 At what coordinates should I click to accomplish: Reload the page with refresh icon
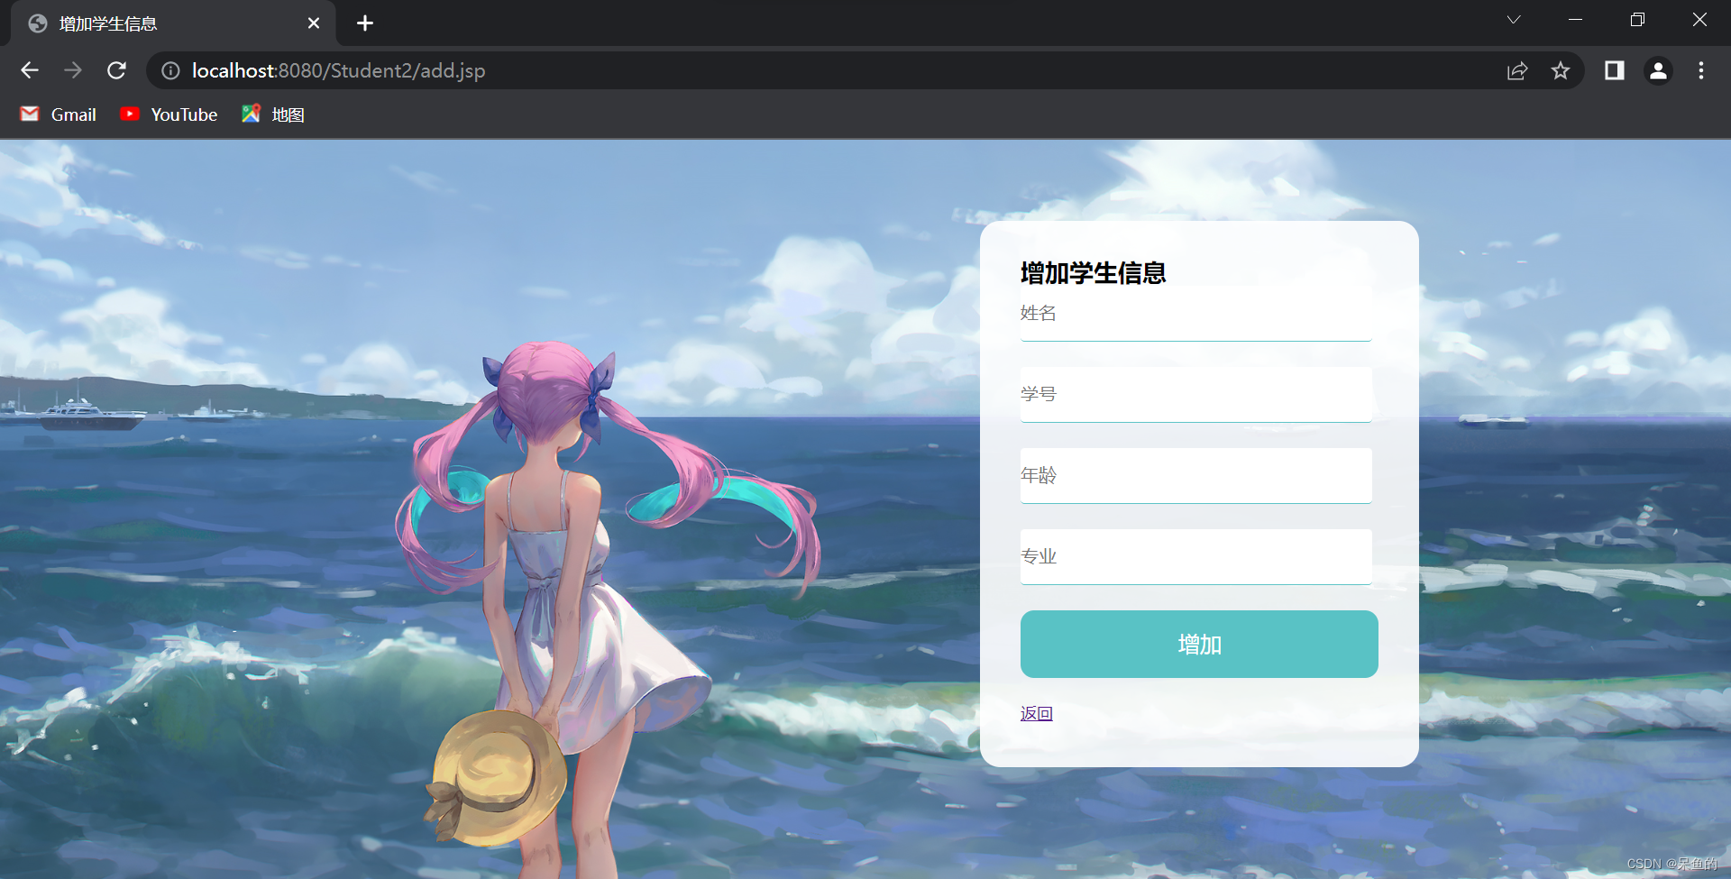click(116, 70)
